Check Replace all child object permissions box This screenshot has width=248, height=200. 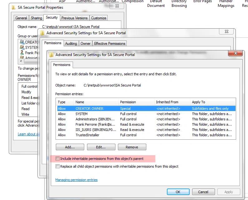pos(58,166)
